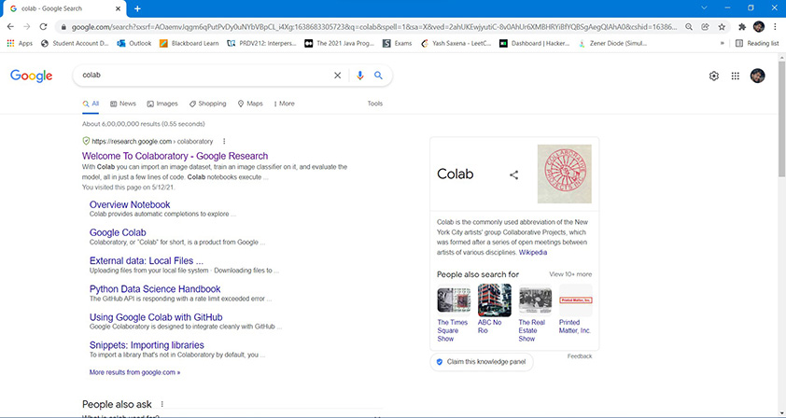Screen dimensions: 786x418
Task: Open The Times Square Show thumbnail
Action: 454,300
